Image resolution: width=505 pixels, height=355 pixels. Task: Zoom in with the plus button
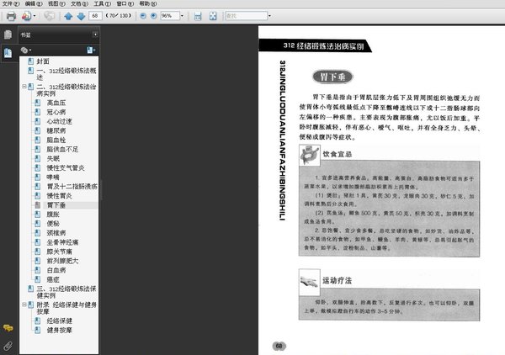(x=154, y=16)
